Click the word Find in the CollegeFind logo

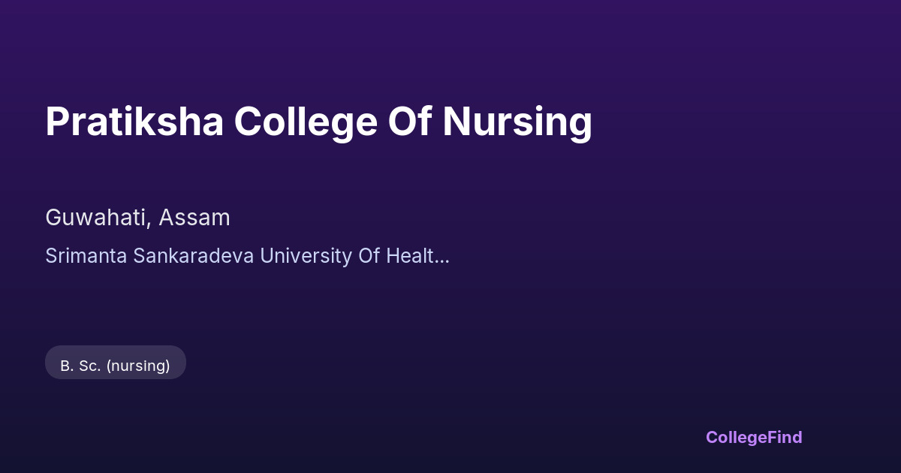(785, 437)
